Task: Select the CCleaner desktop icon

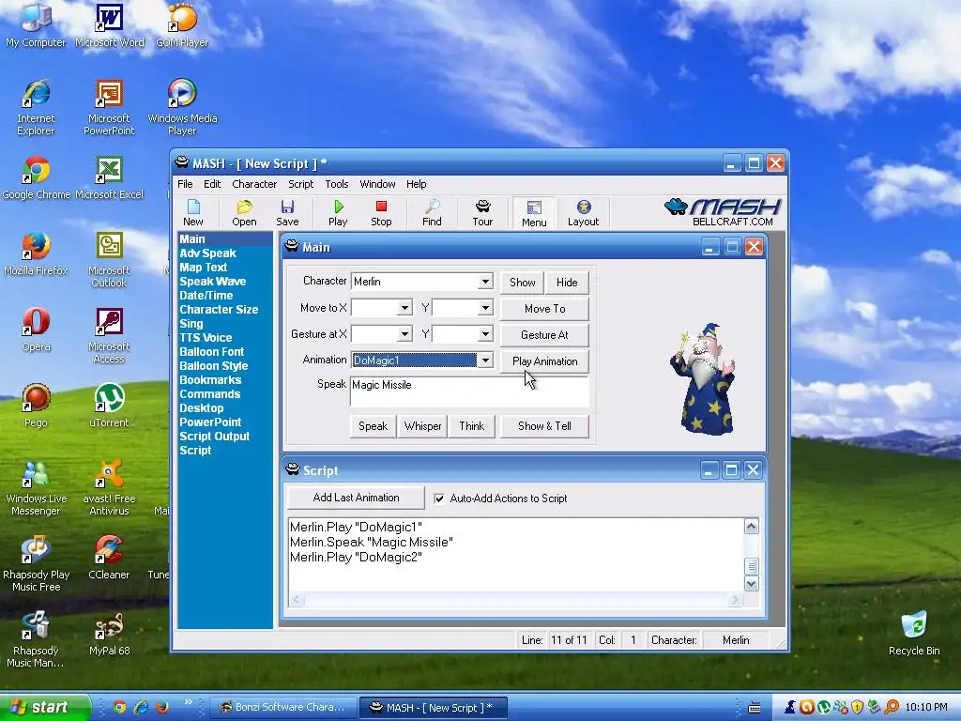Action: coord(109,558)
